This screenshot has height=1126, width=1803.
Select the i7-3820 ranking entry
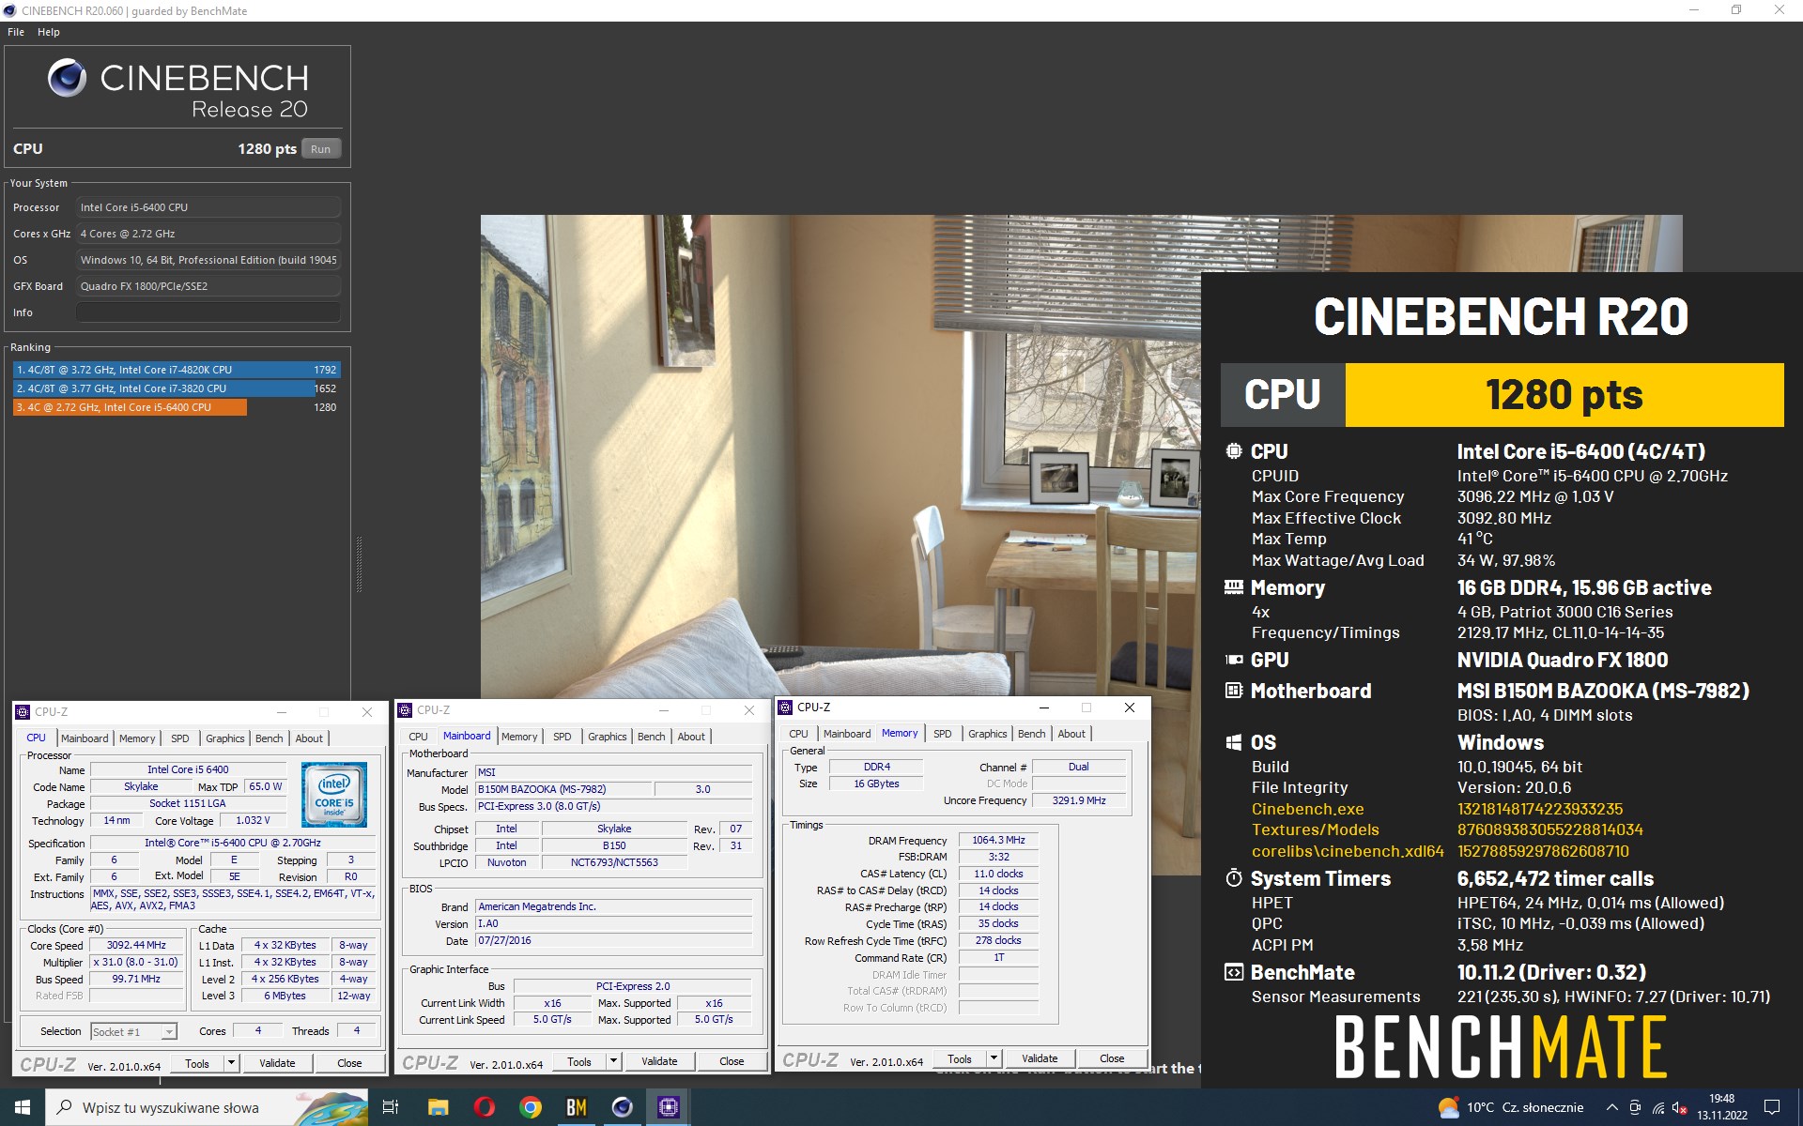[x=177, y=388]
